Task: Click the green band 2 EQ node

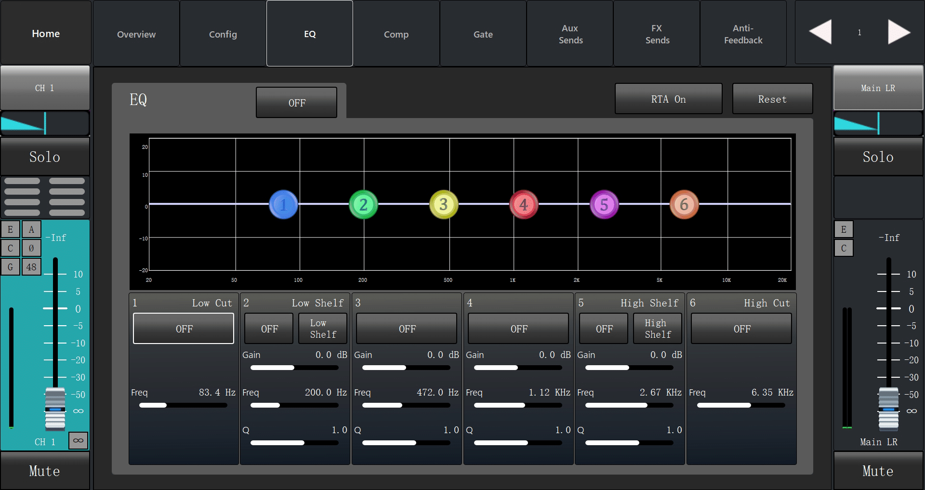Action: point(363,204)
